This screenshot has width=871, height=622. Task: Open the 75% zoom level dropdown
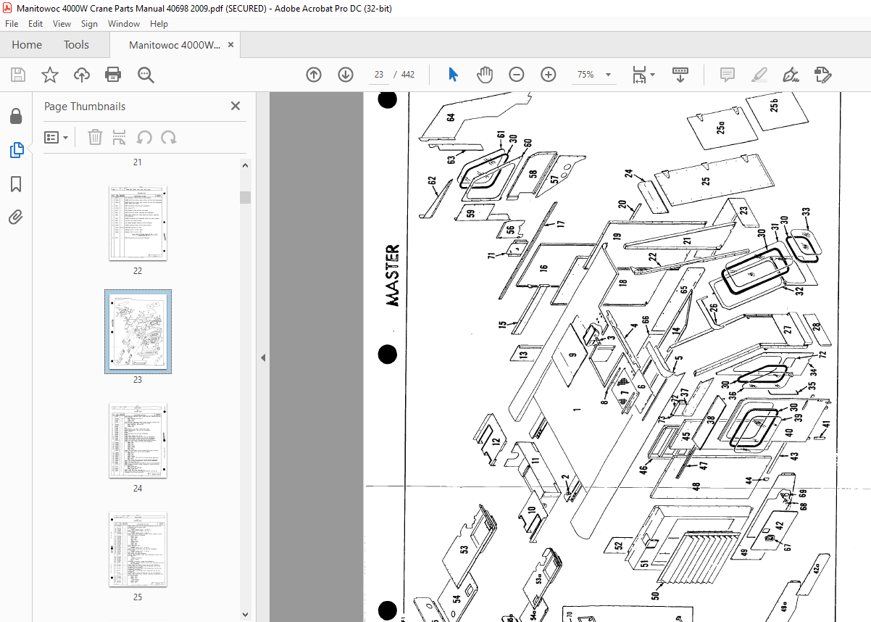click(593, 75)
